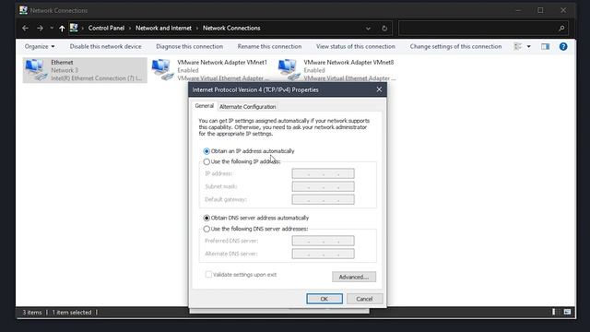Image resolution: width=590 pixels, height=332 pixels.
Task: Click the IP address field
Action: 324,173
